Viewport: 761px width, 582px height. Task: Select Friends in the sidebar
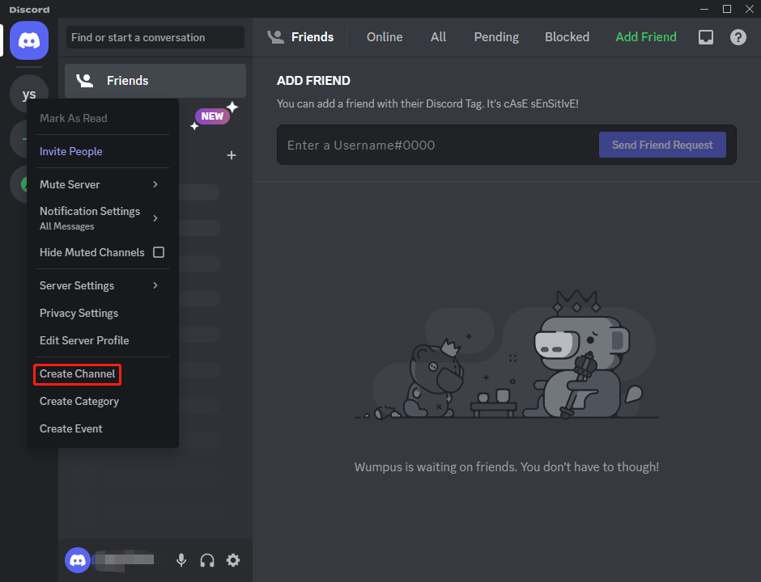[155, 81]
